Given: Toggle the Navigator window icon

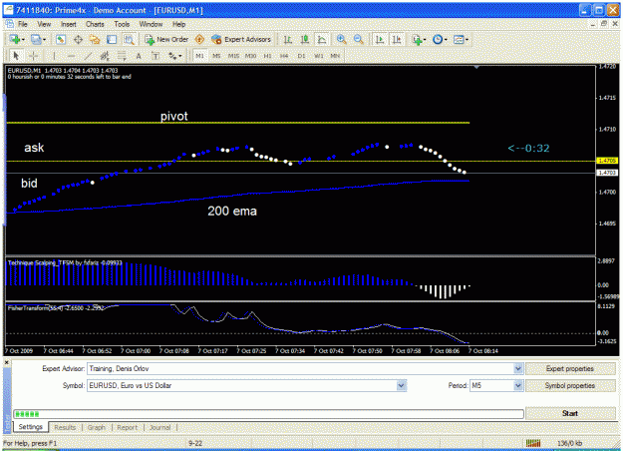Looking at the screenshot, I should click(x=95, y=39).
